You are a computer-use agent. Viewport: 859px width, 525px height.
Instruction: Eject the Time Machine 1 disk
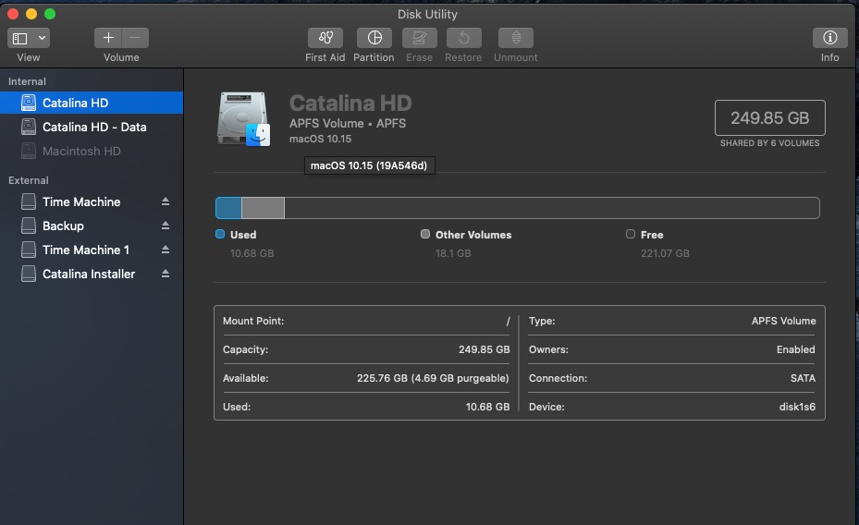(166, 250)
